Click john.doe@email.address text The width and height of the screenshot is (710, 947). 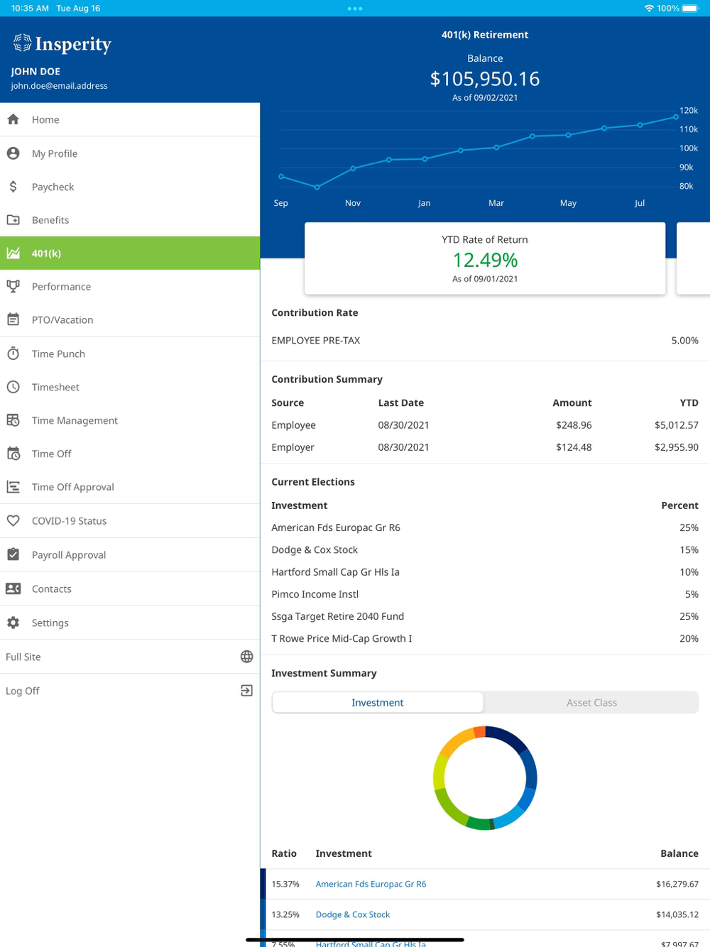pos(60,86)
